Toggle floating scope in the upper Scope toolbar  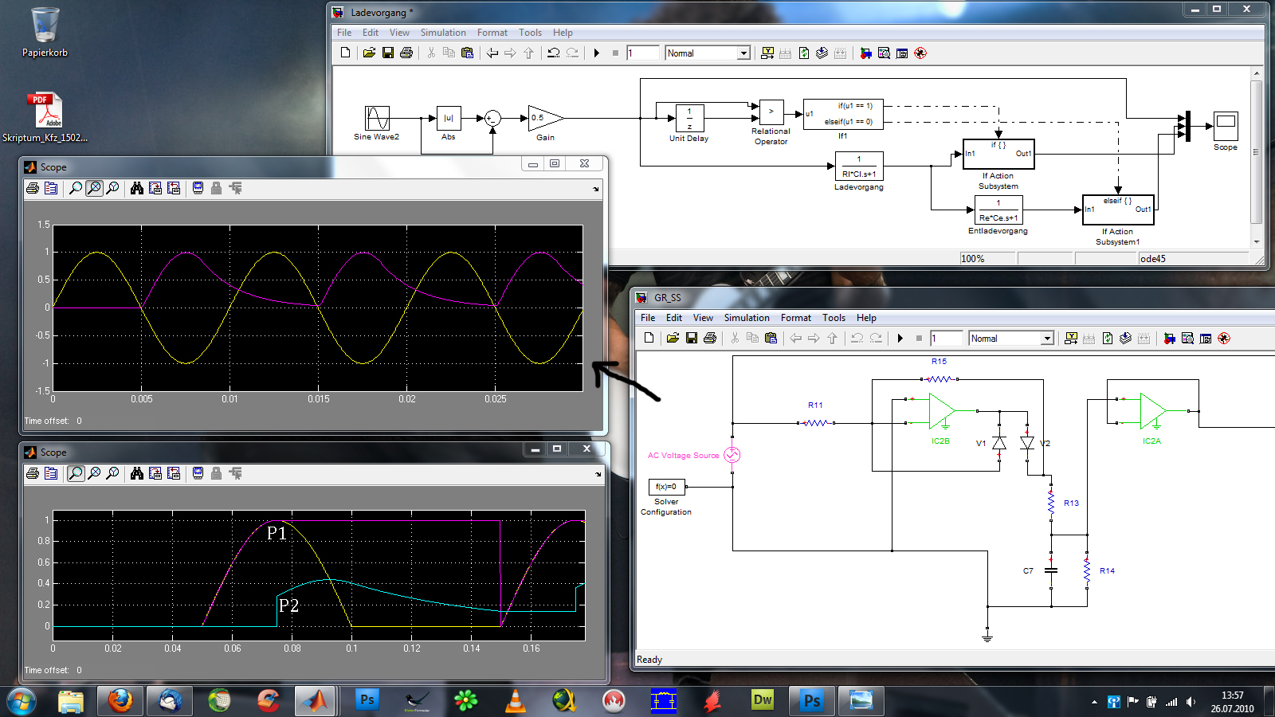198,189
